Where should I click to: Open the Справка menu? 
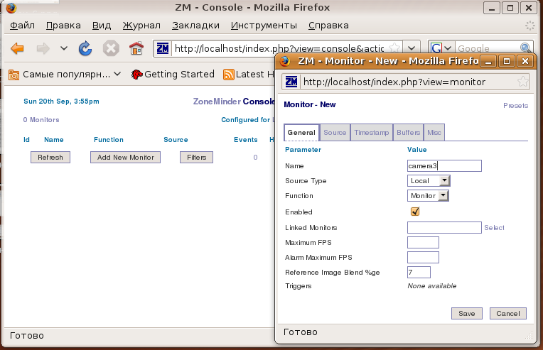click(328, 26)
